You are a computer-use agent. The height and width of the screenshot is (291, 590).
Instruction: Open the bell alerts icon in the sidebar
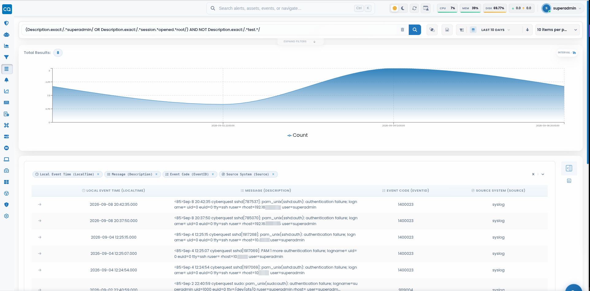click(x=6, y=80)
